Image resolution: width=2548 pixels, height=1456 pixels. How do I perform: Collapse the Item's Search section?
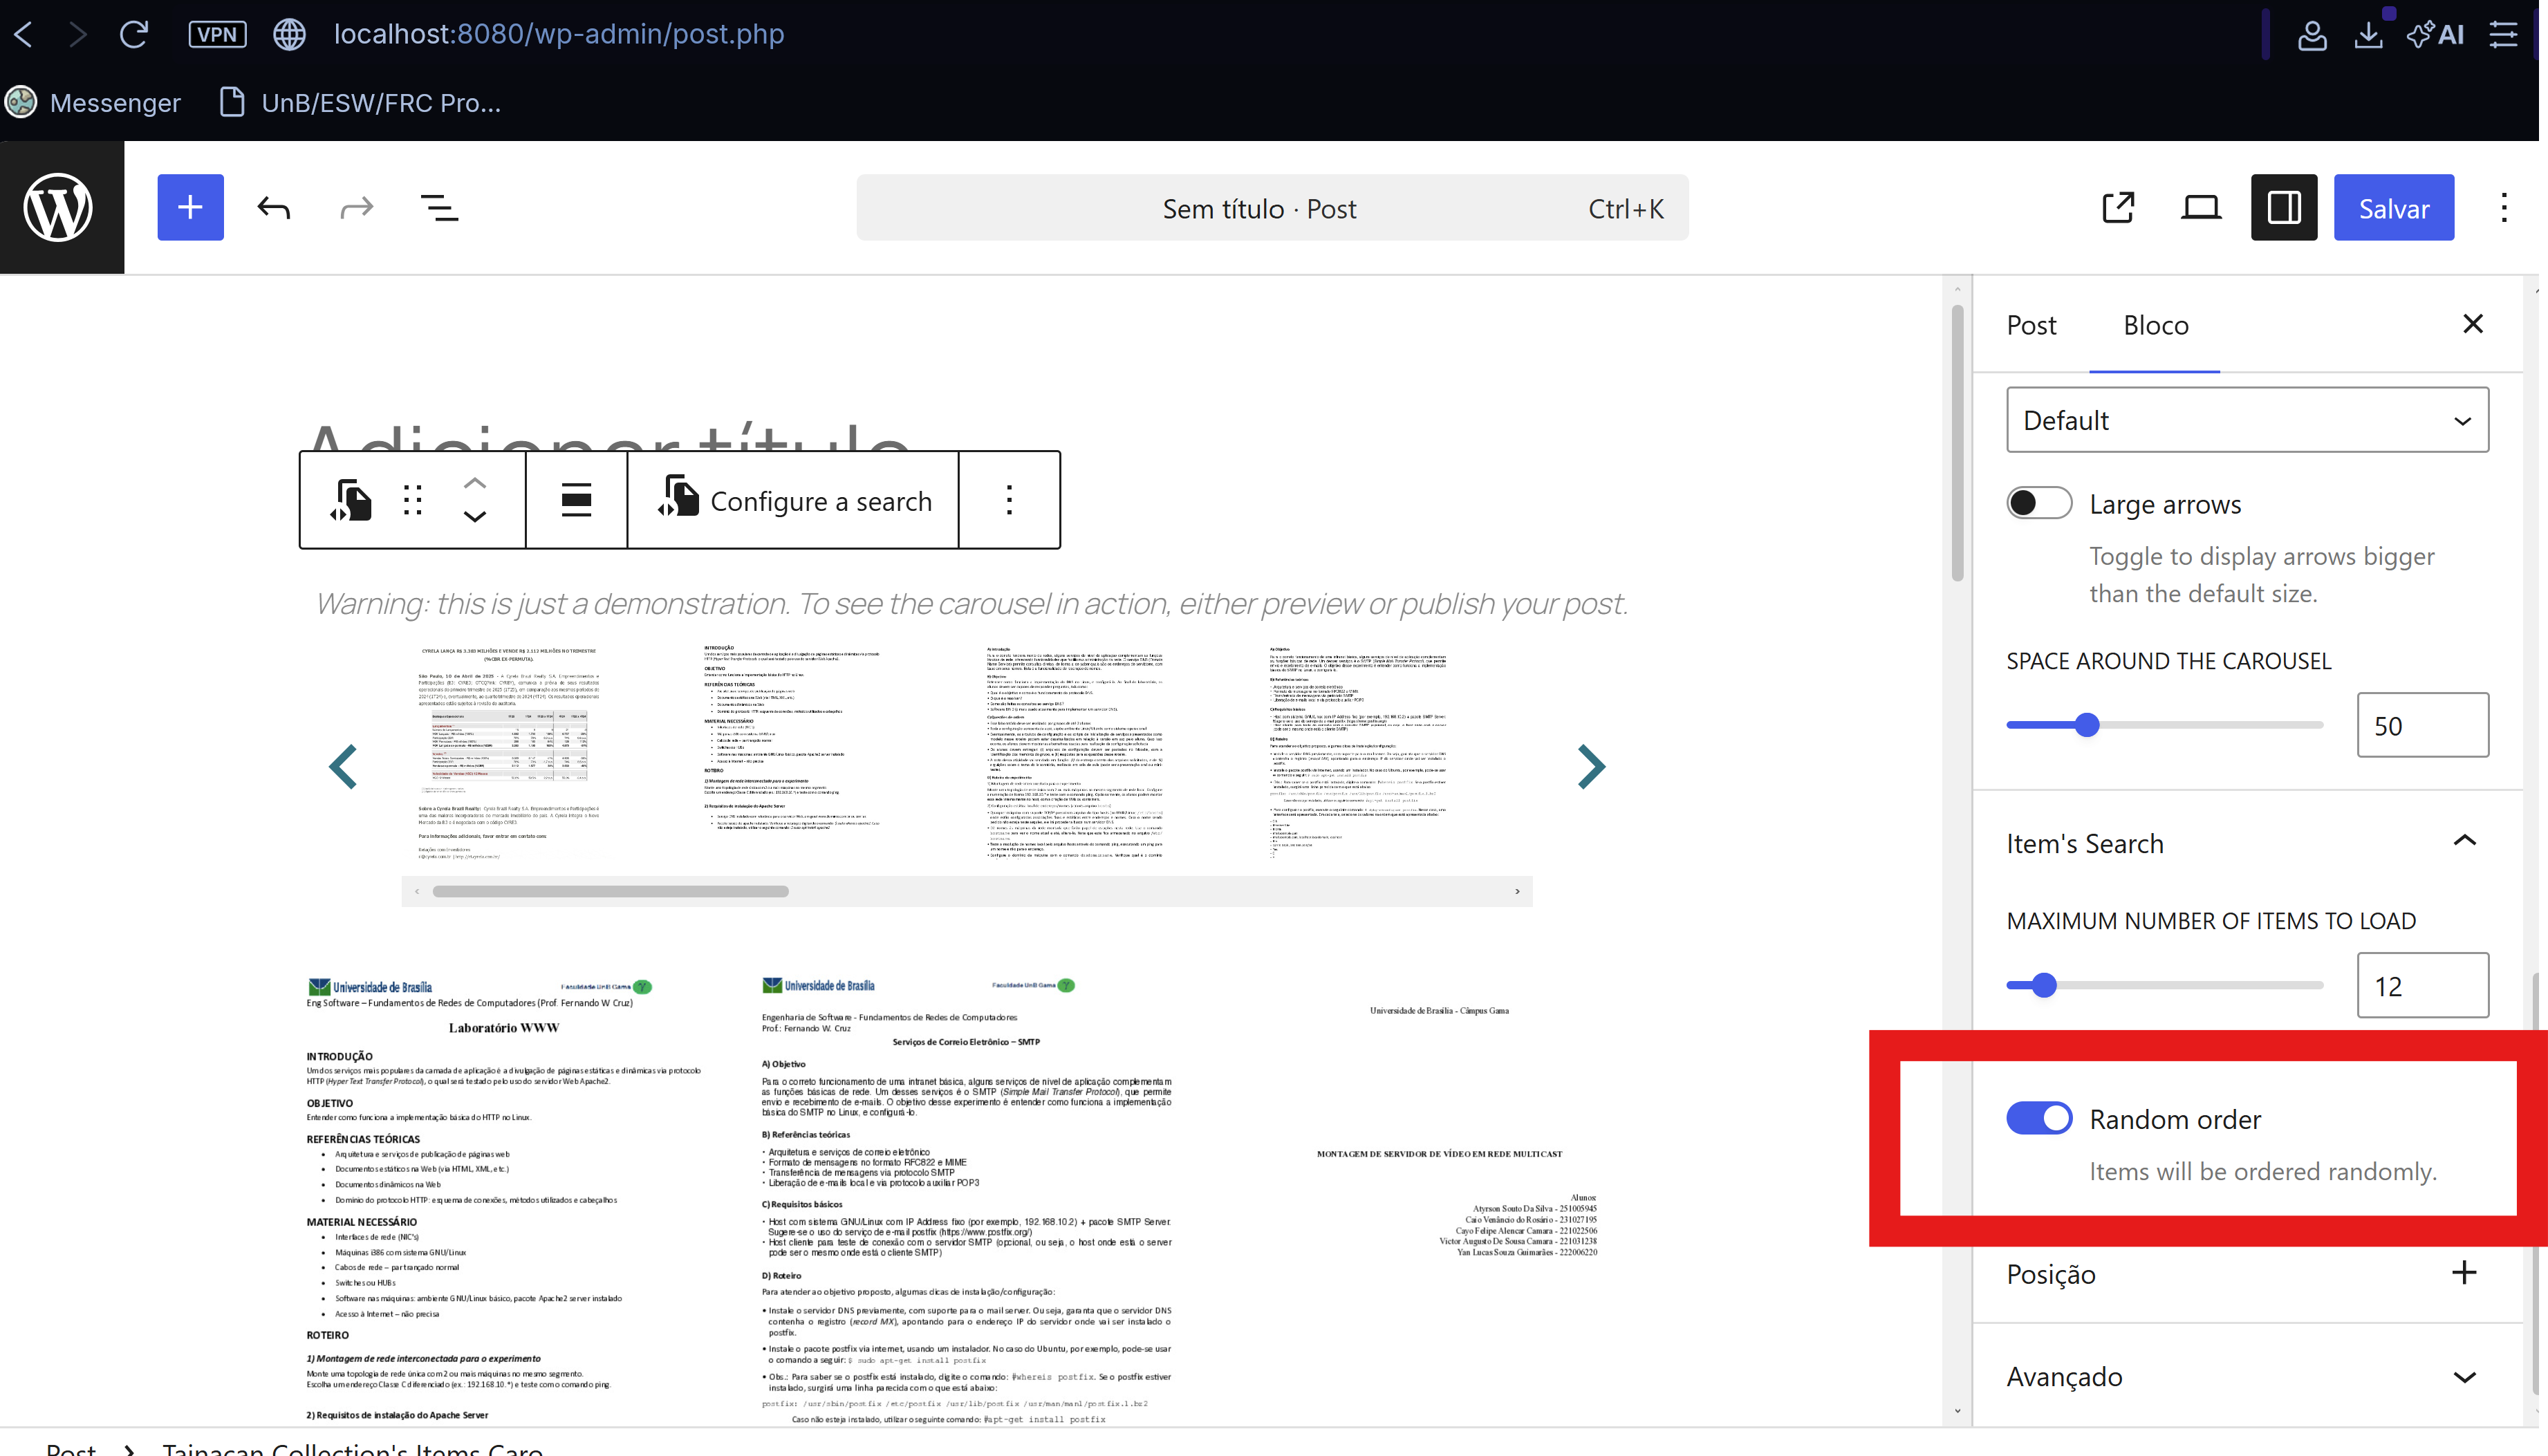2247,843
